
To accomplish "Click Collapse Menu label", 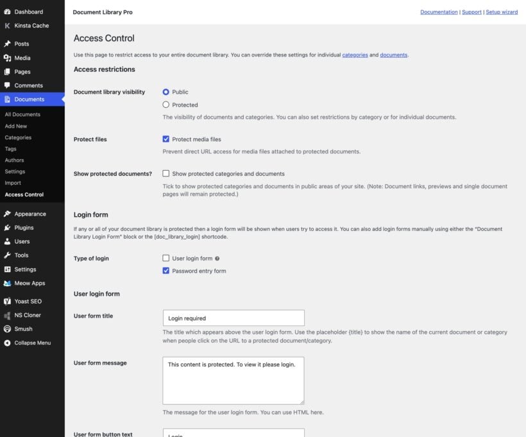I will pos(33,343).
